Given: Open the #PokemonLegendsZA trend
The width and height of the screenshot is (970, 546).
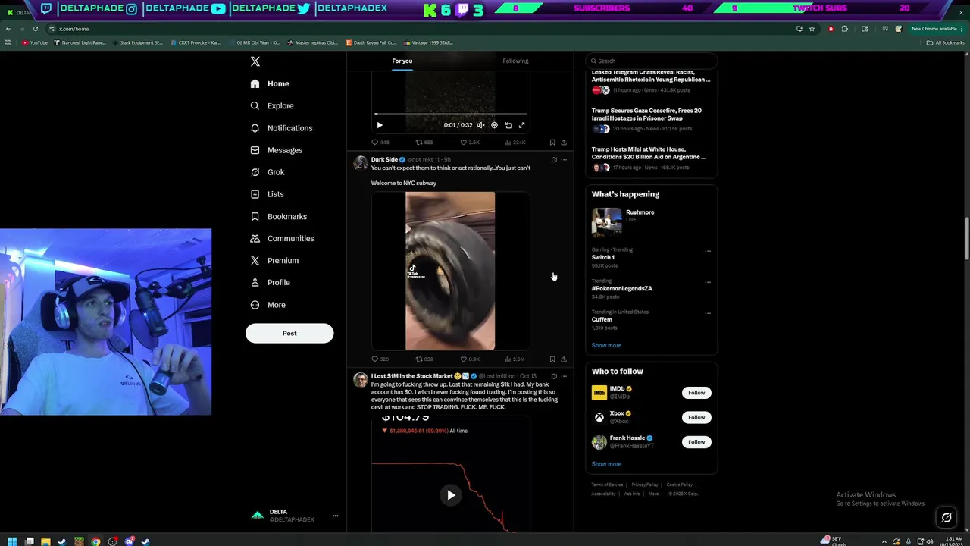Looking at the screenshot, I should pyautogui.click(x=621, y=288).
